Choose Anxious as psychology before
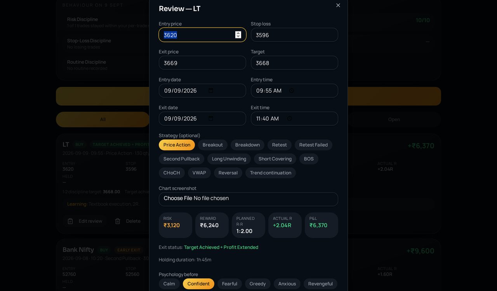 tap(287, 284)
